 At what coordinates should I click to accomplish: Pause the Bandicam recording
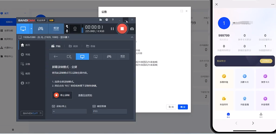(x=112, y=29)
